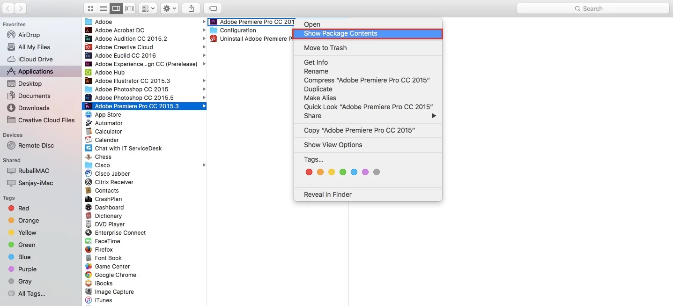This screenshot has height=306, width=673.
Task: Choose Show View Options
Action: (368, 145)
